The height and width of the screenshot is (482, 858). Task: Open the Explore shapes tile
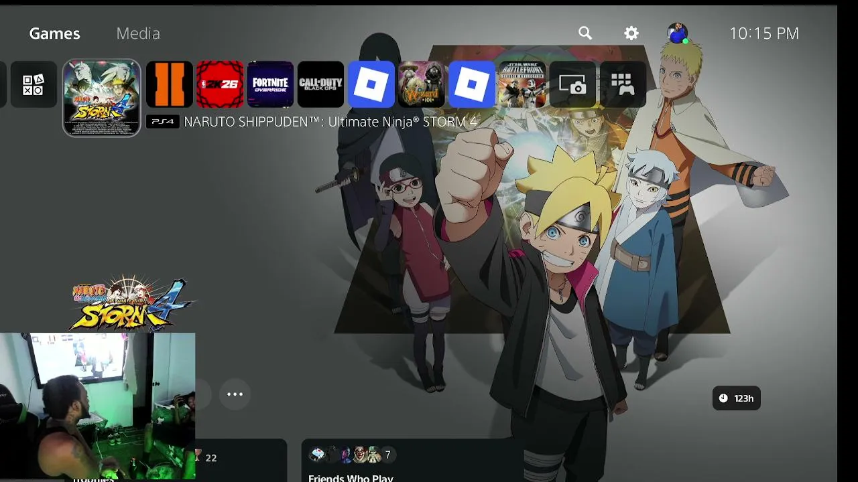33,85
